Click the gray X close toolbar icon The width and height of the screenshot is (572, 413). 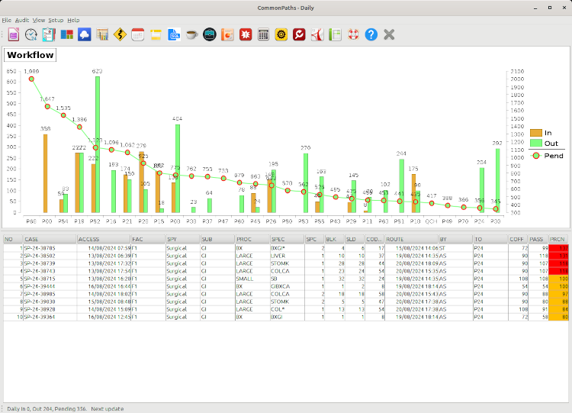(x=389, y=34)
